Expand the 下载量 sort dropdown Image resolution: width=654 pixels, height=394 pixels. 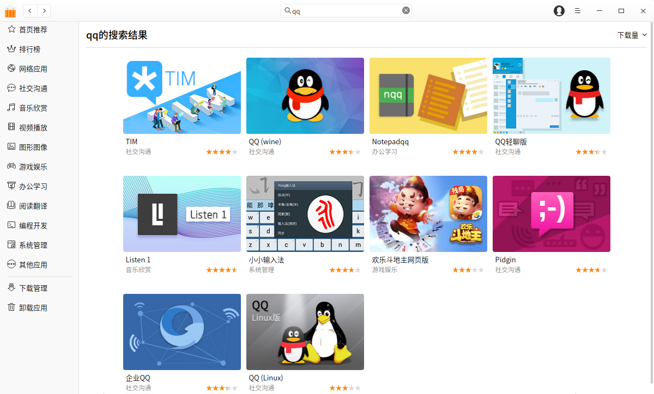632,35
